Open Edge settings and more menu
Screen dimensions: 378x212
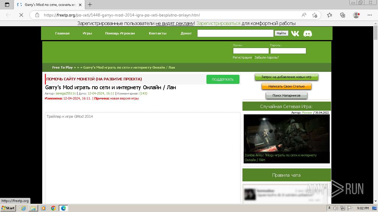point(370,15)
